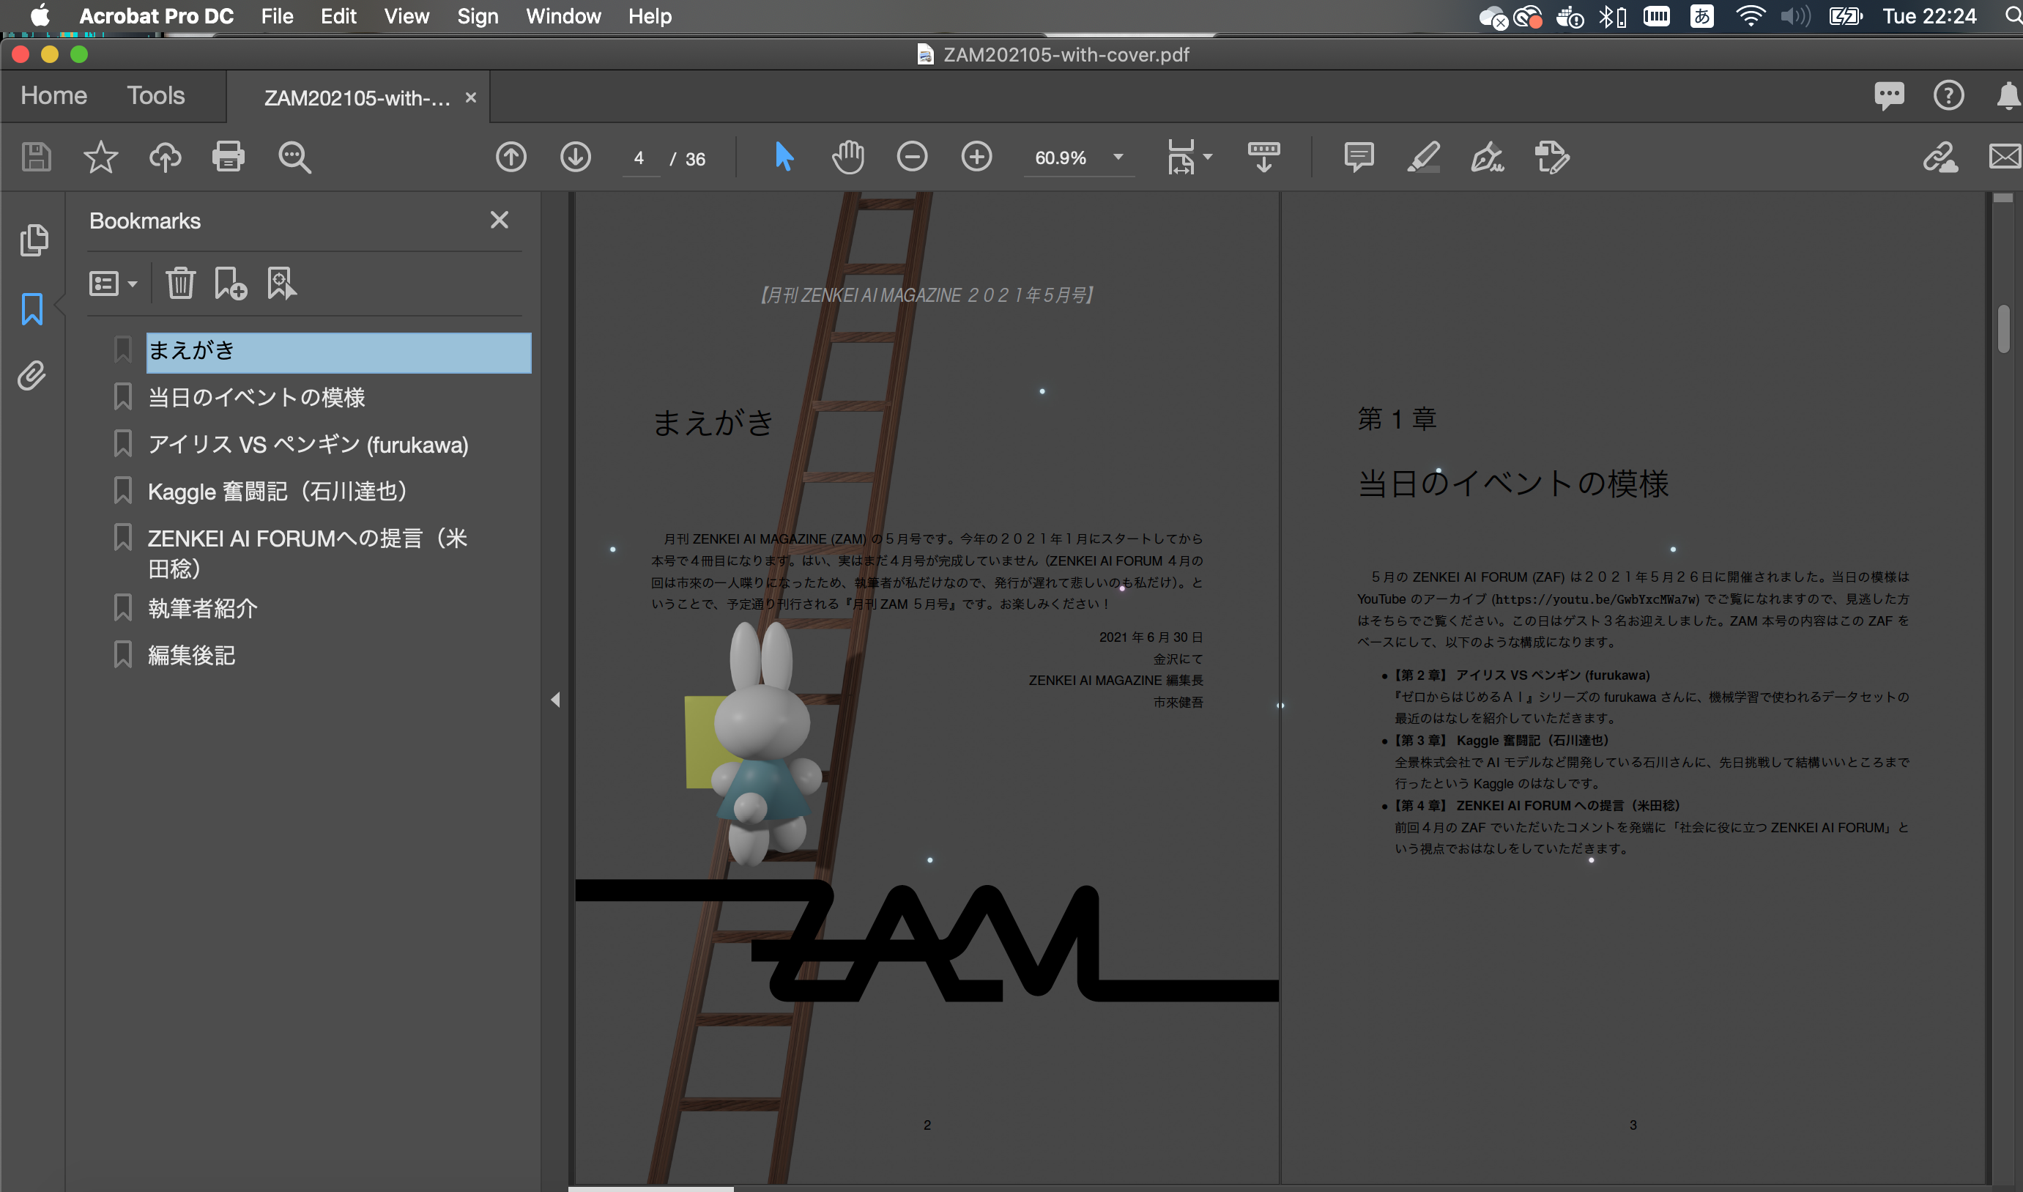Open the File menu

(277, 16)
